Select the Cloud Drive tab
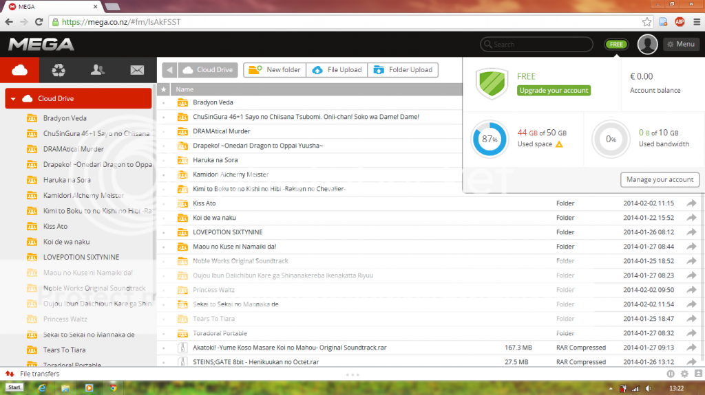The width and height of the screenshot is (705, 395). coord(19,69)
